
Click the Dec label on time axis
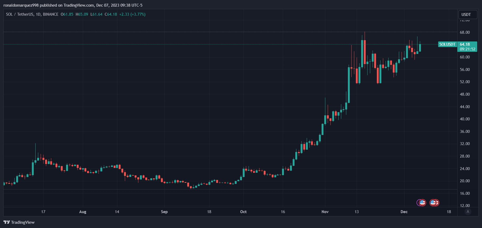point(404,212)
